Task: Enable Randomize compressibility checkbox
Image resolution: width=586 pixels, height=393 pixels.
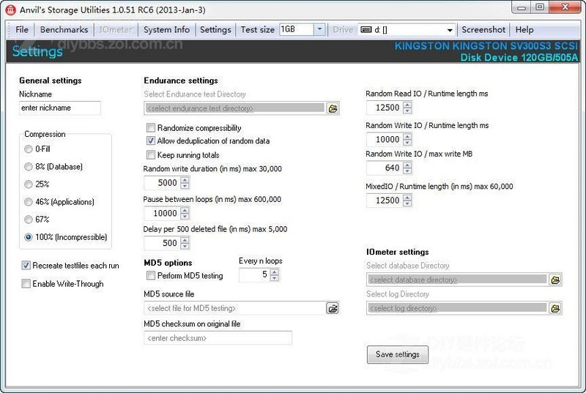Action: [151, 128]
